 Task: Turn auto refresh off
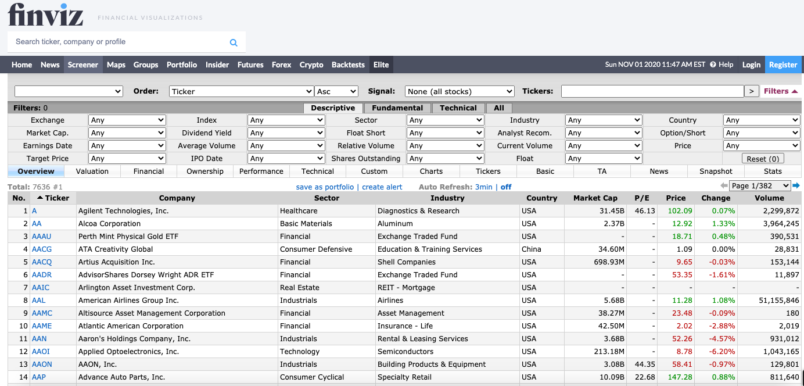click(x=506, y=187)
